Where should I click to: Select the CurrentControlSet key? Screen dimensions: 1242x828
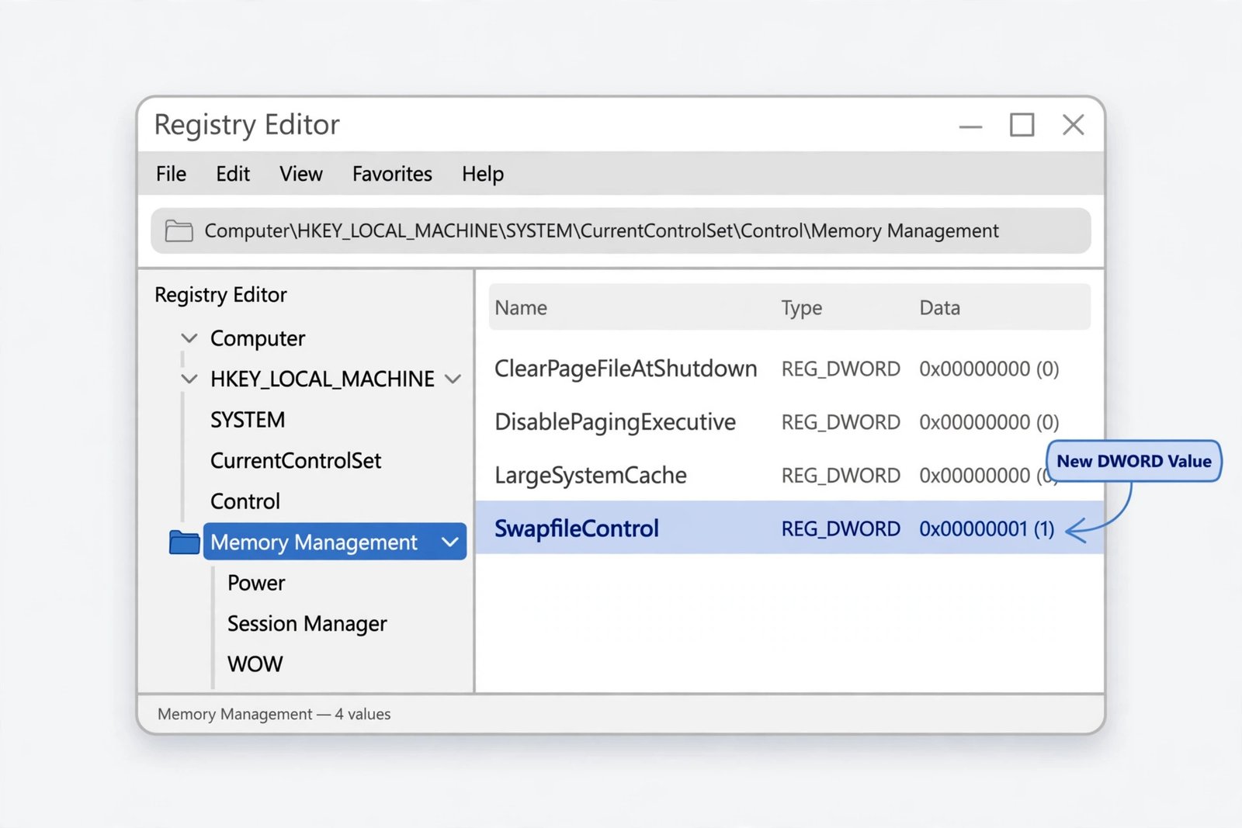pyautogui.click(x=296, y=460)
